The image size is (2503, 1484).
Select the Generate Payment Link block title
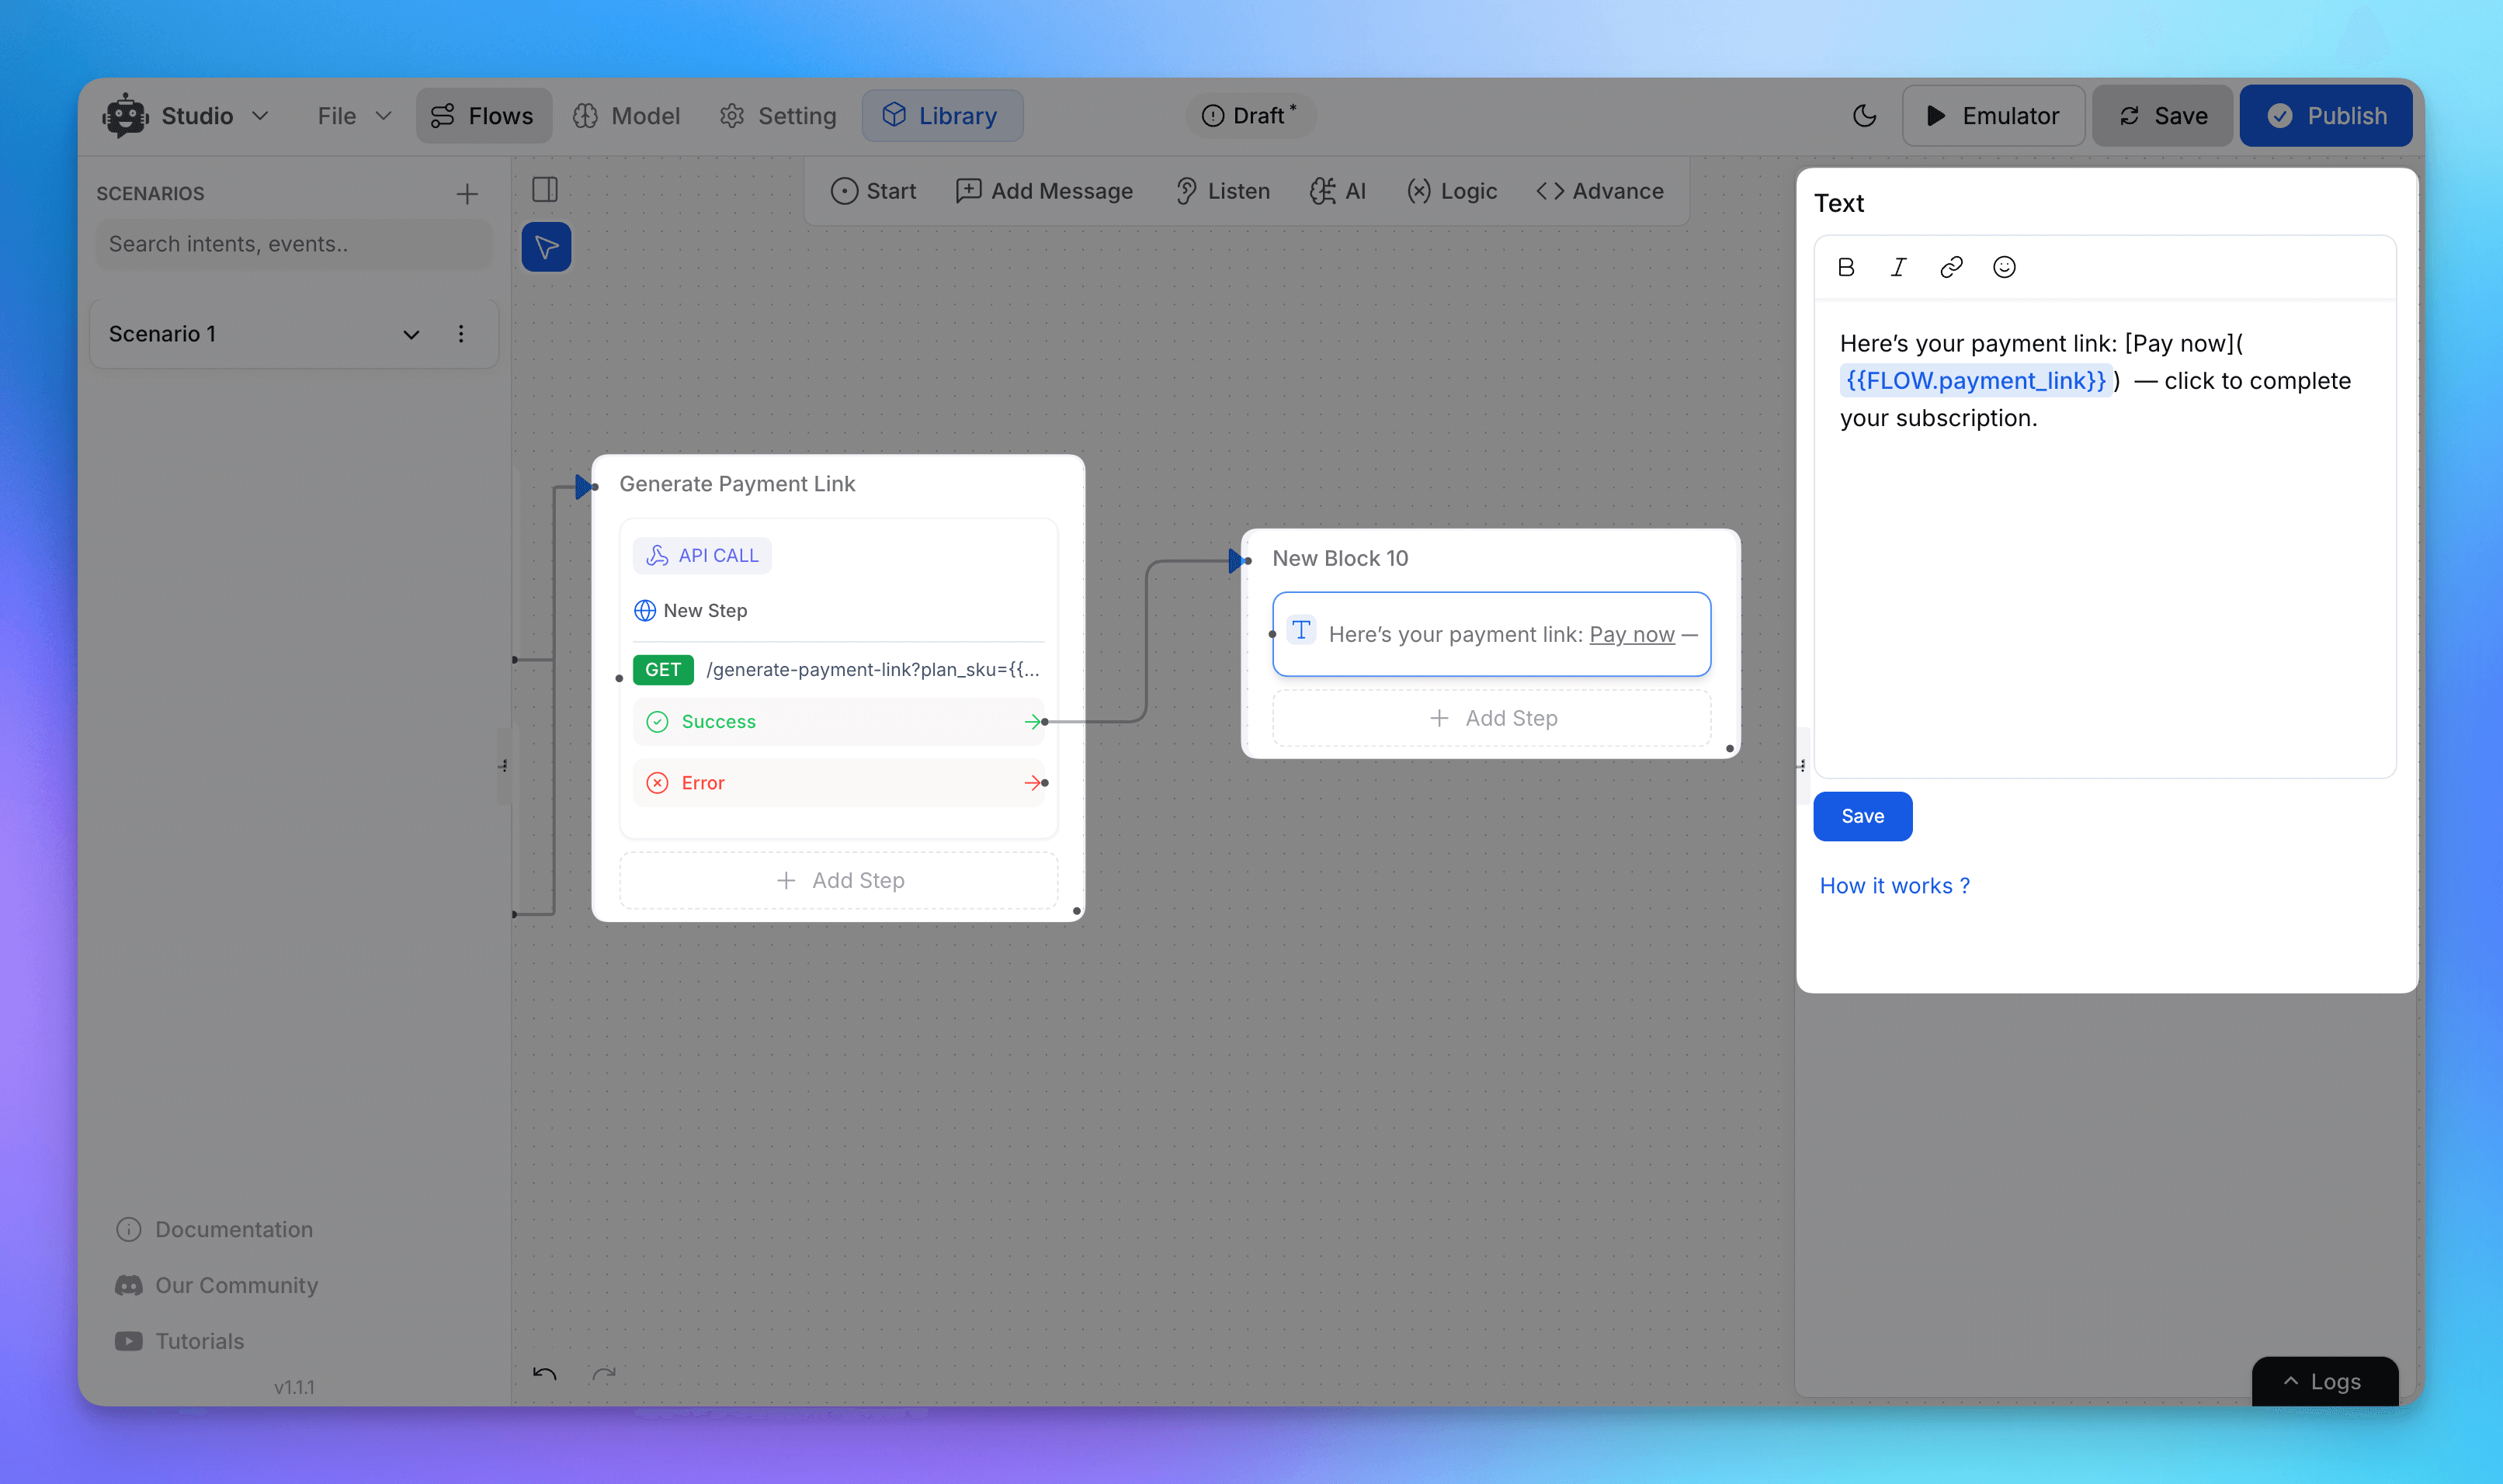737,484
